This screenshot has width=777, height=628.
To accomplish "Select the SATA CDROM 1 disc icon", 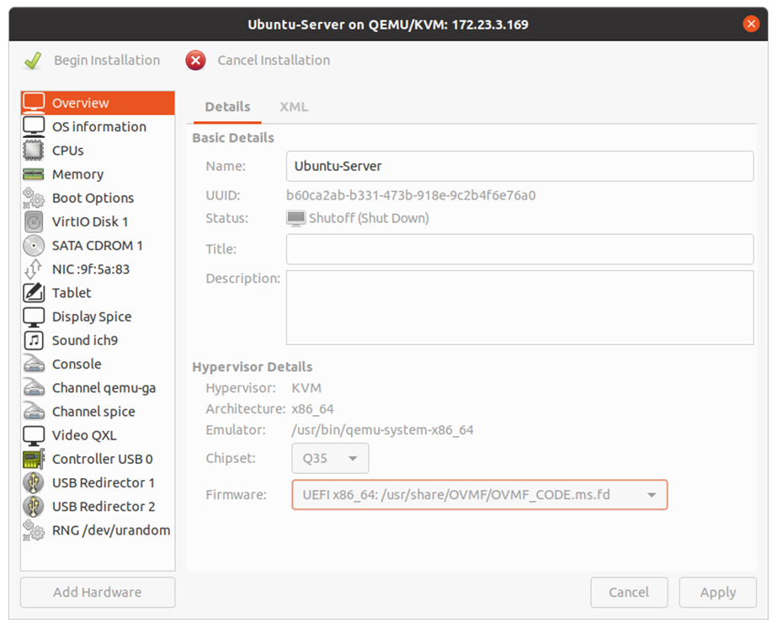I will pyautogui.click(x=34, y=246).
